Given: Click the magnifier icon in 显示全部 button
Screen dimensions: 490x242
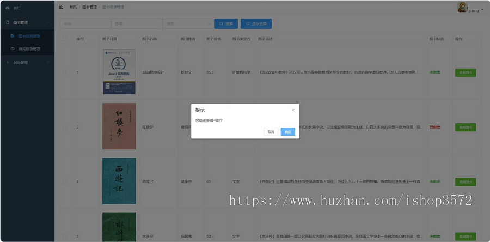Looking at the screenshot, I should (248, 24).
